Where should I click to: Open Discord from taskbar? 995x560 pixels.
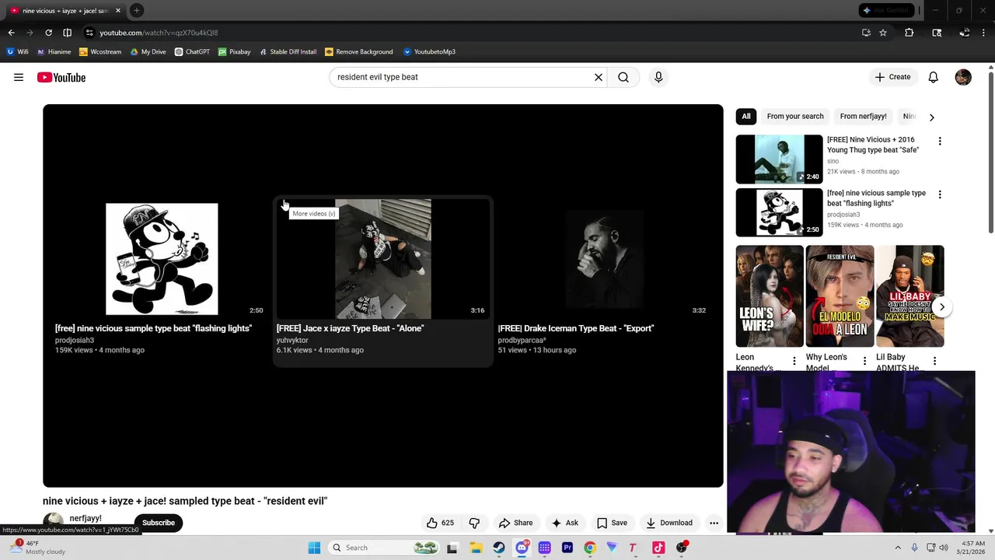click(x=522, y=548)
